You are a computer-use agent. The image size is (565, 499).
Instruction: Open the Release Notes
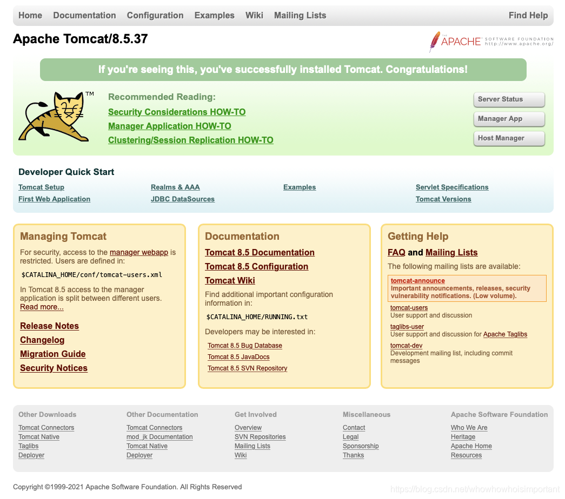[49, 326]
